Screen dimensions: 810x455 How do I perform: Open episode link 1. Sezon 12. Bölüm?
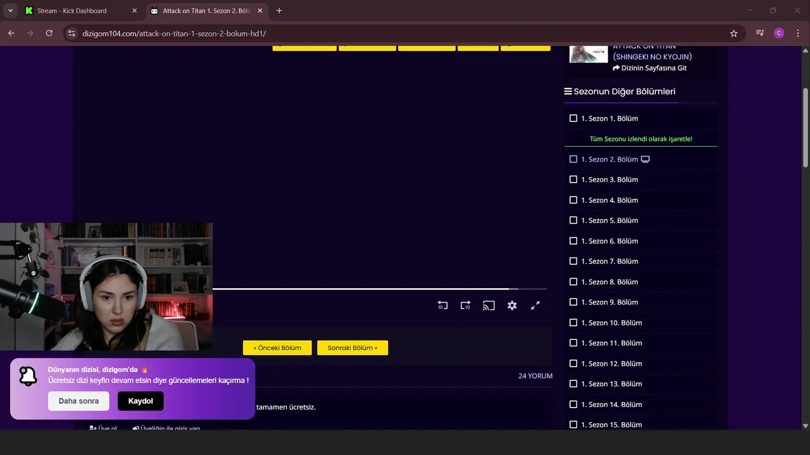tap(611, 363)
